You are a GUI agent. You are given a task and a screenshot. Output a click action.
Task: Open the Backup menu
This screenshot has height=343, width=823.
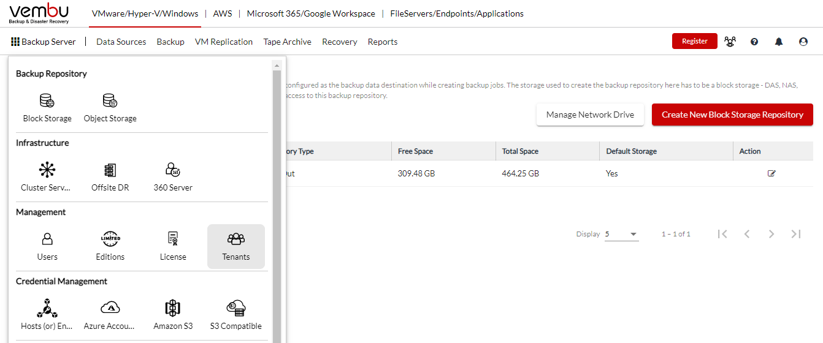[x=170, y=42]
